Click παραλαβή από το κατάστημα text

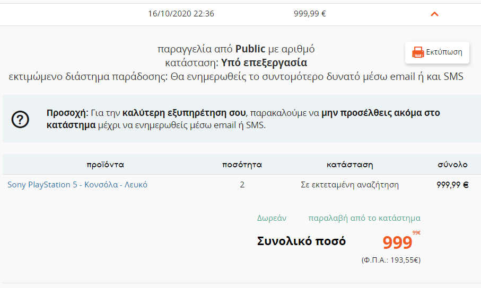point(364,218)
